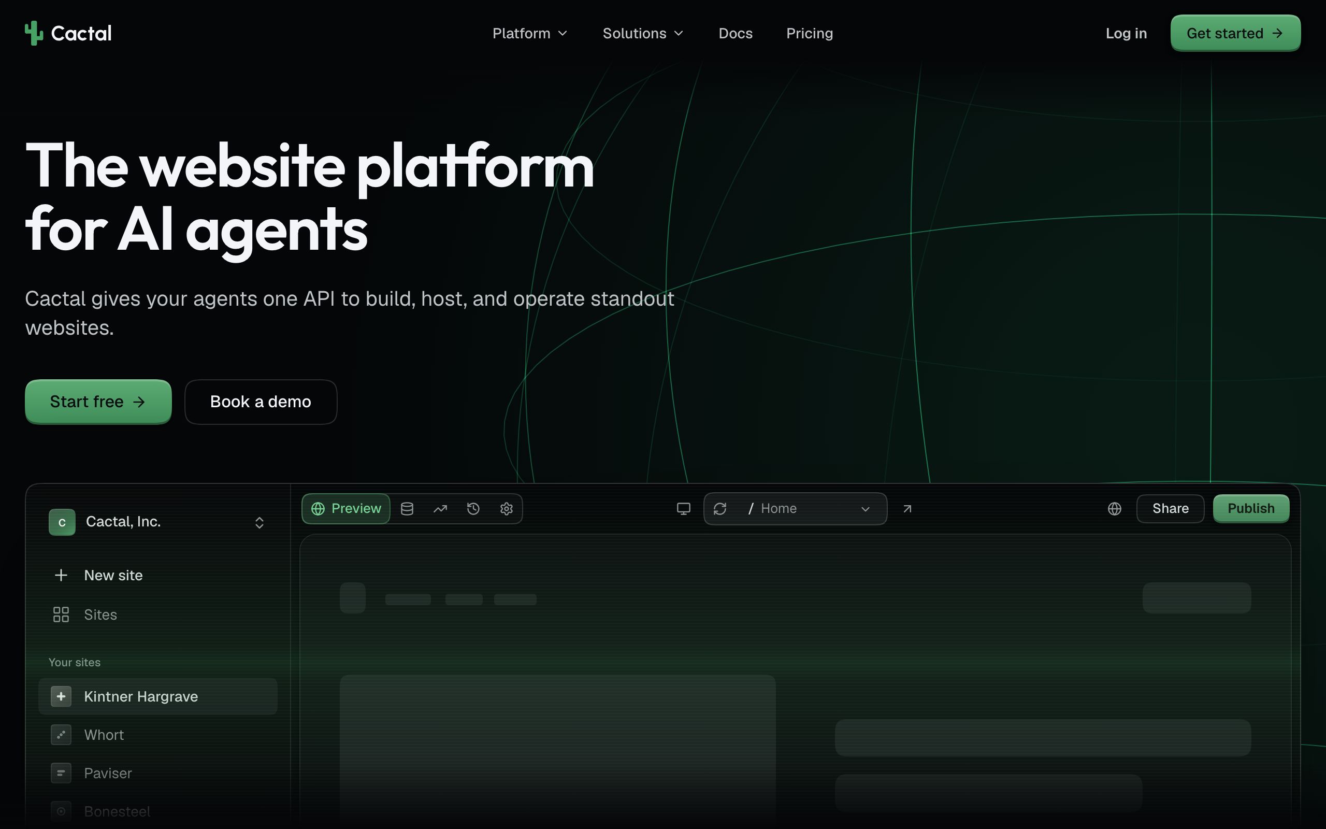
Task: Click the plus icon for New site
Action: [x=61, y=575]
